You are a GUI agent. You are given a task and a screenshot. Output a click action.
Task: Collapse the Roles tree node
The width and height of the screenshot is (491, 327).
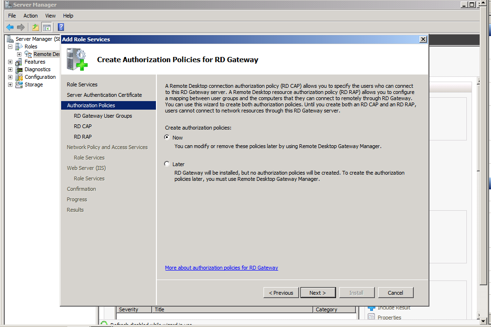tap(10, 47)
